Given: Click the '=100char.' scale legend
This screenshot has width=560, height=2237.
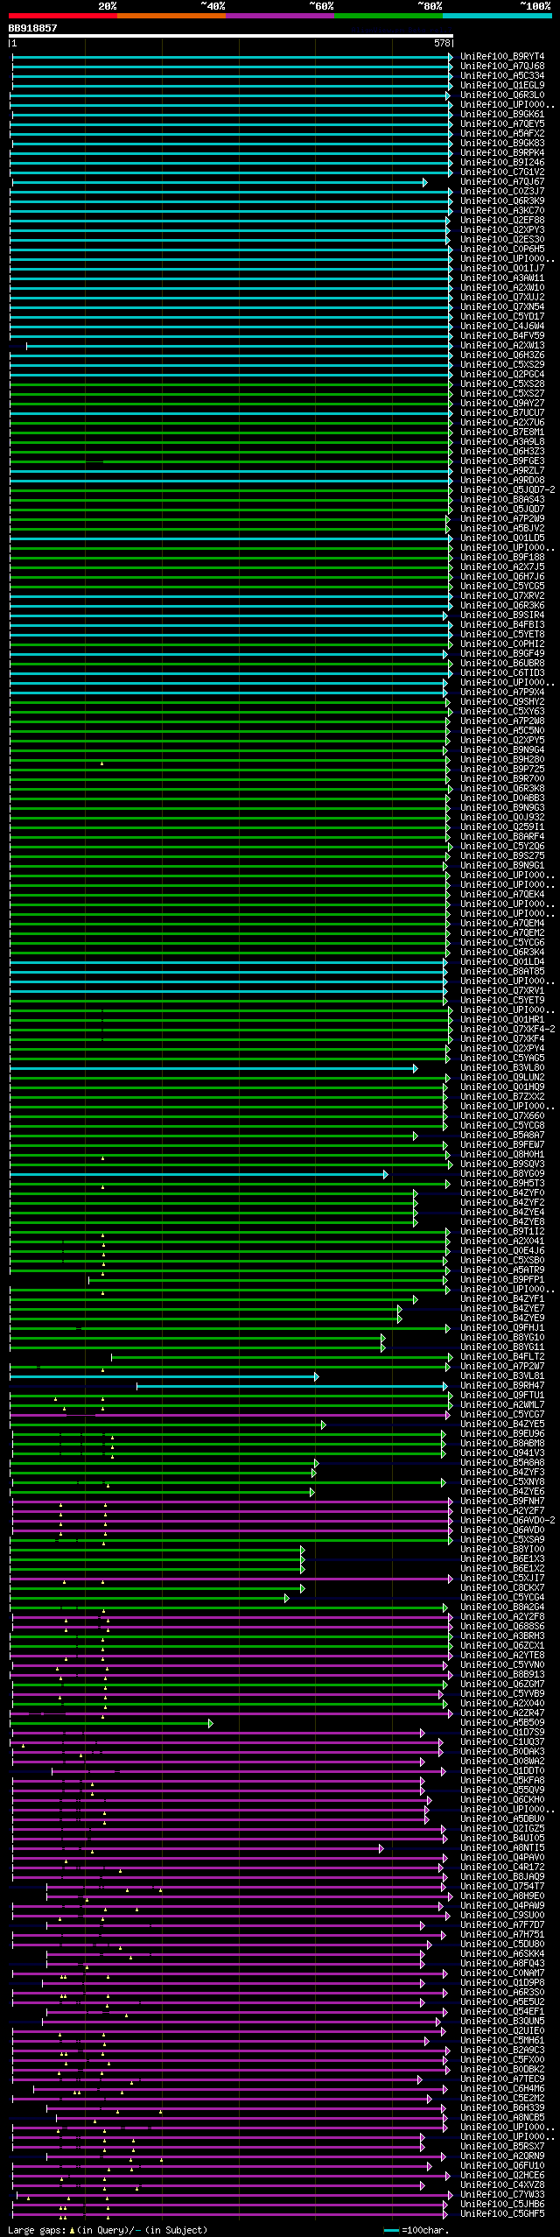Looking at the screenshot, I should [x=424, y=2230].
